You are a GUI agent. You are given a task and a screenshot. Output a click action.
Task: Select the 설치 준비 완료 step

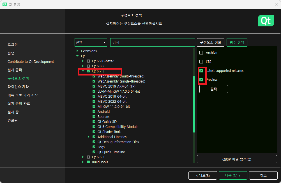click(19, 104)
